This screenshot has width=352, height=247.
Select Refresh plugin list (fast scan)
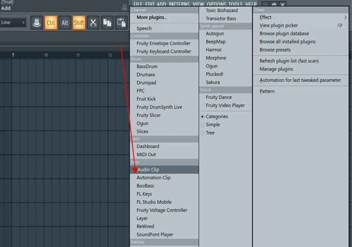pyautogui.click(x=289, y=61)
